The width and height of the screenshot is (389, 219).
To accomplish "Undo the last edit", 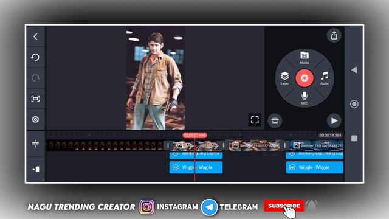I will pyautogui.click(x=35, y=57).
